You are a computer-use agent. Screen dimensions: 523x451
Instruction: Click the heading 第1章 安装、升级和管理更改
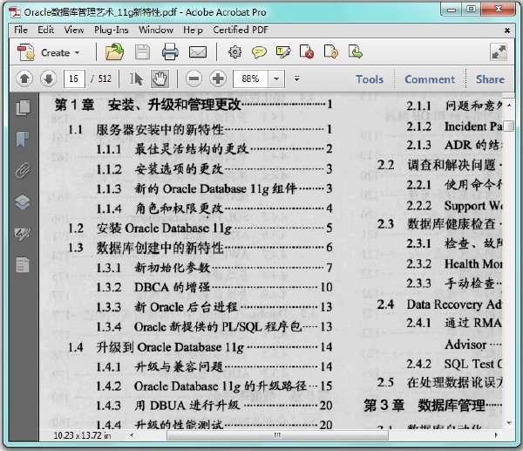194,105
